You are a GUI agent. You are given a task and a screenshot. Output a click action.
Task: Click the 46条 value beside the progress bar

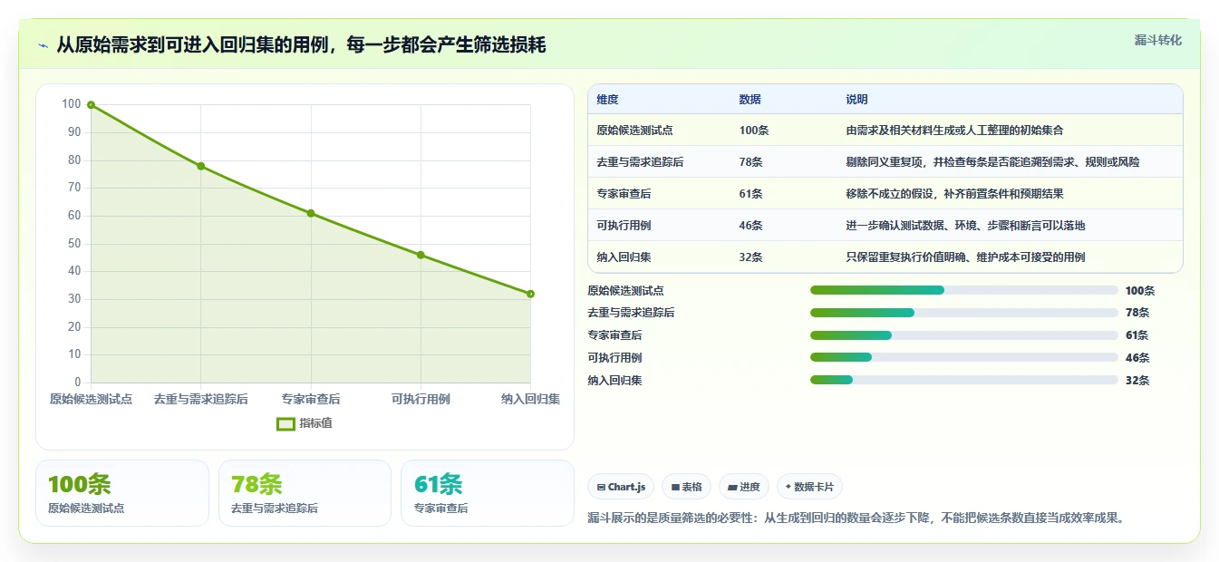pos(1137,358)
